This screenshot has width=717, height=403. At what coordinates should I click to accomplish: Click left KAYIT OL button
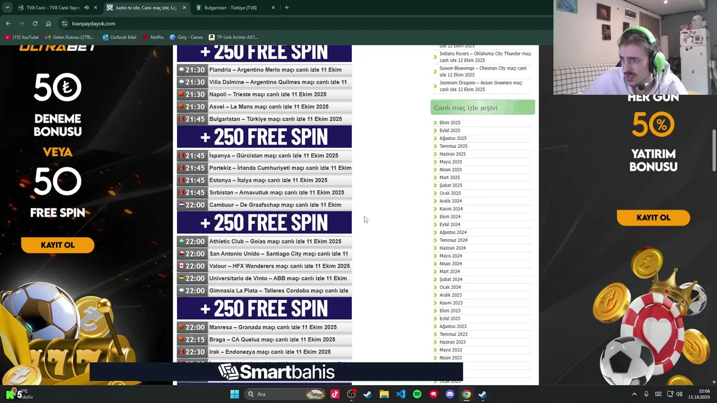(x=58, y=245)
